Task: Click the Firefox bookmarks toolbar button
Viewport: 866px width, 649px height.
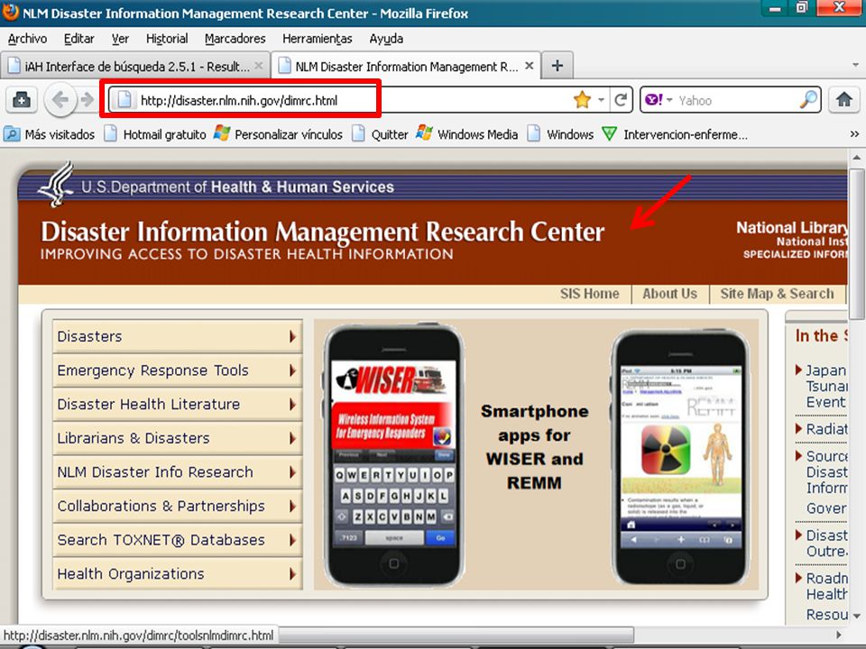Action: tap(22, 100)
